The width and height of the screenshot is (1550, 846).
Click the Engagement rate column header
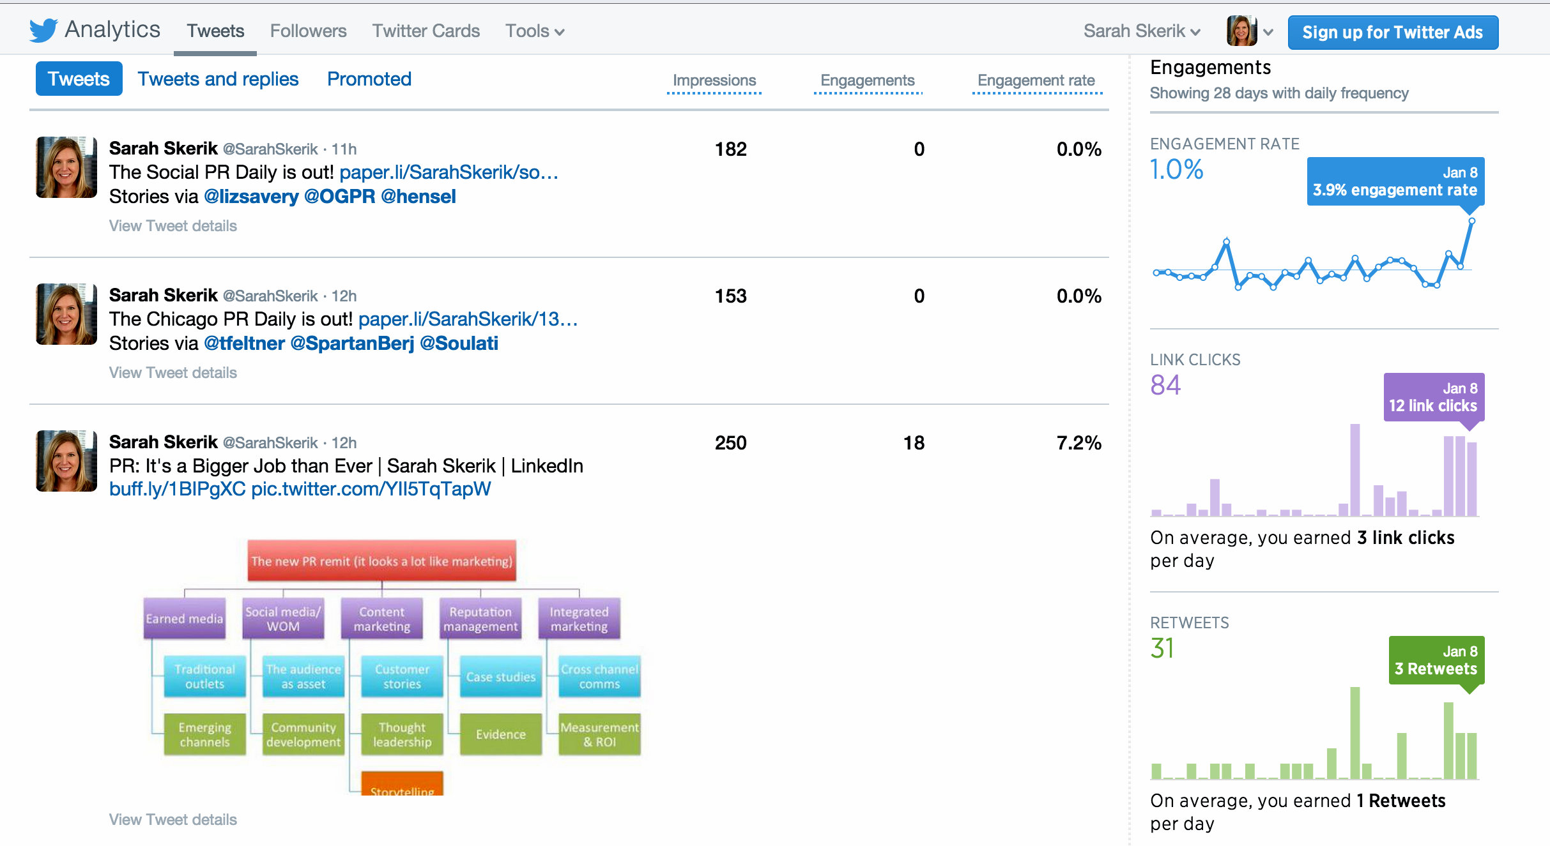[x=1036, y=80]
